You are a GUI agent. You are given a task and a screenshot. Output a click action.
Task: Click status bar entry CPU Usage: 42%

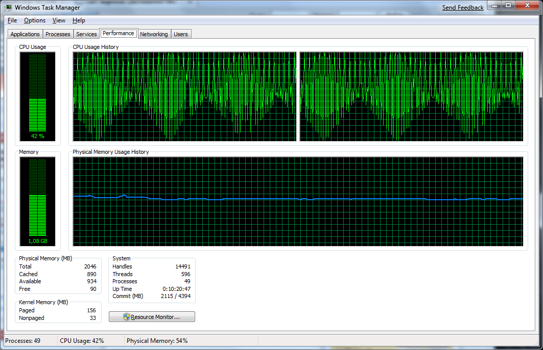coord(82,341)
